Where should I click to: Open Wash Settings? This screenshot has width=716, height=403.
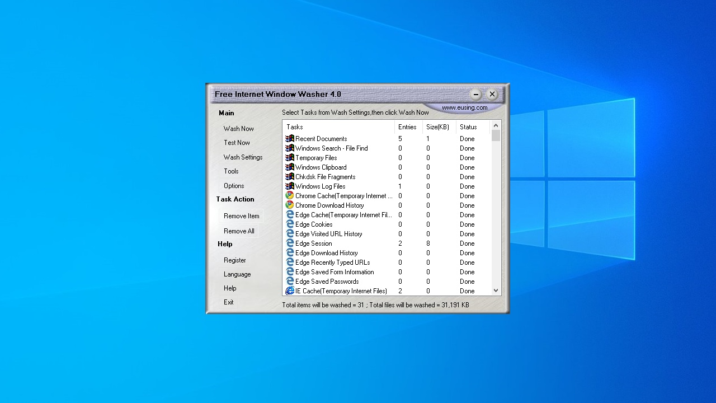tap(243, 157)
